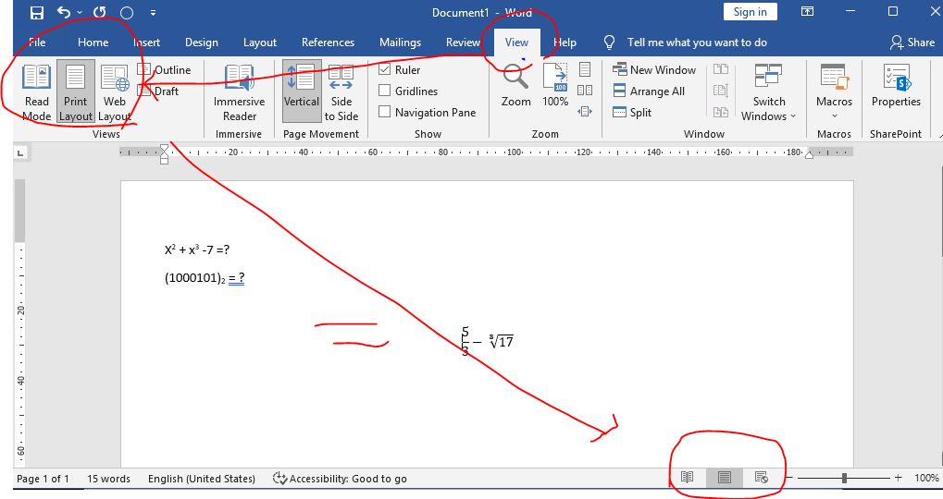Click New Window button
This screenshot has width=943, height=499.
(x=654, y=70)
